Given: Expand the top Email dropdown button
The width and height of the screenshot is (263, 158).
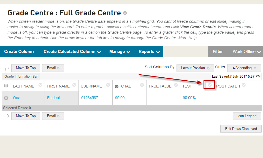Looking at the screenshot, I should [x=53, y=68].
